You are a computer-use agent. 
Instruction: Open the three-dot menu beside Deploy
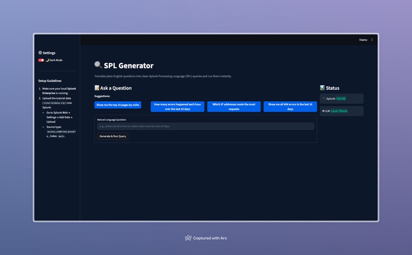(x=372, y=40)
